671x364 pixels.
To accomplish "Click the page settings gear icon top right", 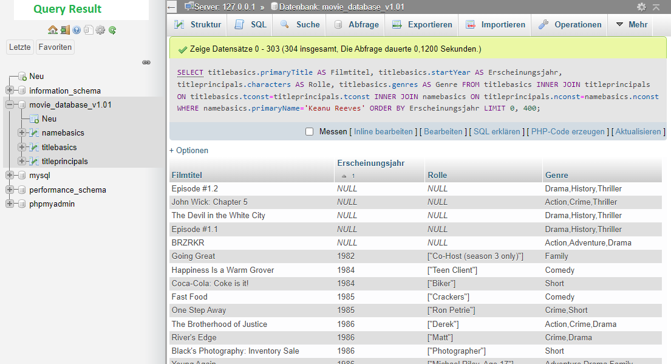I will pos(641,7).
